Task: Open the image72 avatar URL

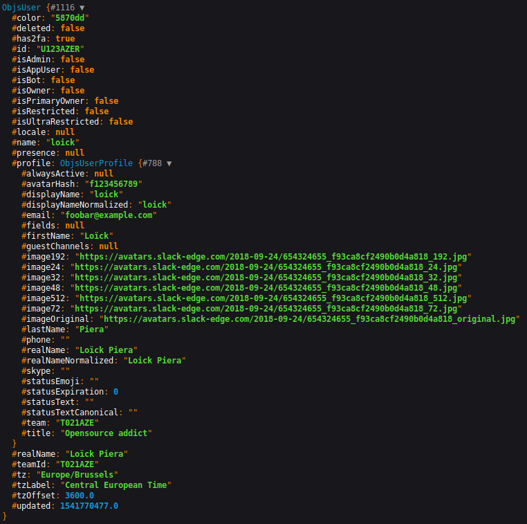Action: pyautogui.click(x=266, y=309)
